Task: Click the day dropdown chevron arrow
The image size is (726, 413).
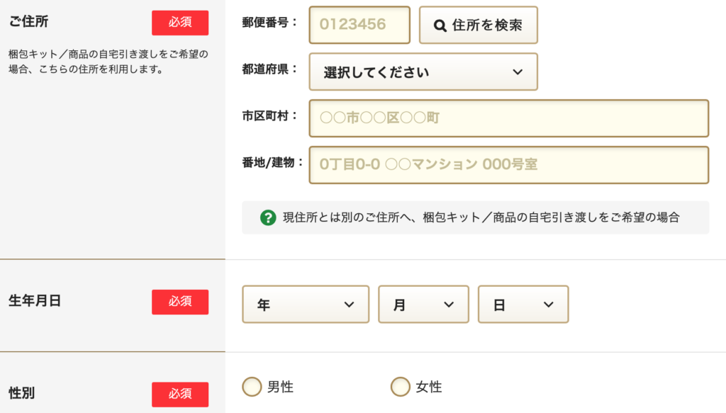Action: [x=549, y=305]
